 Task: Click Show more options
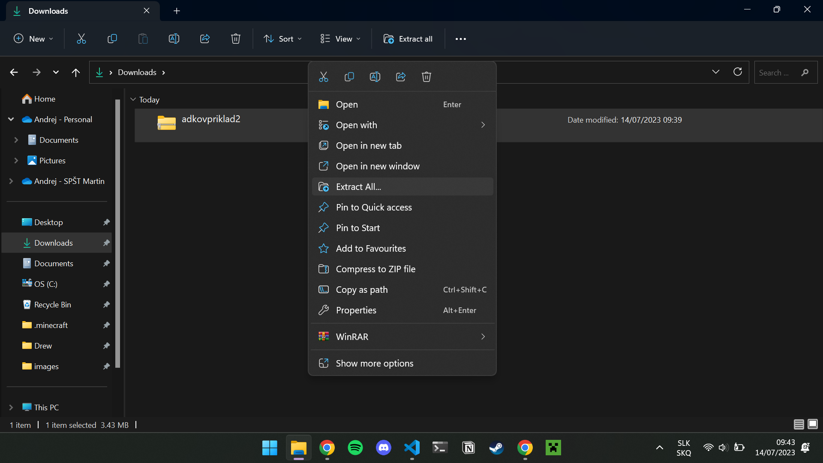point(402,364)
